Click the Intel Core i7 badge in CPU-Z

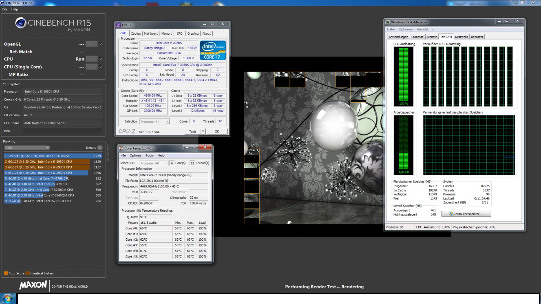click(213, 50)
